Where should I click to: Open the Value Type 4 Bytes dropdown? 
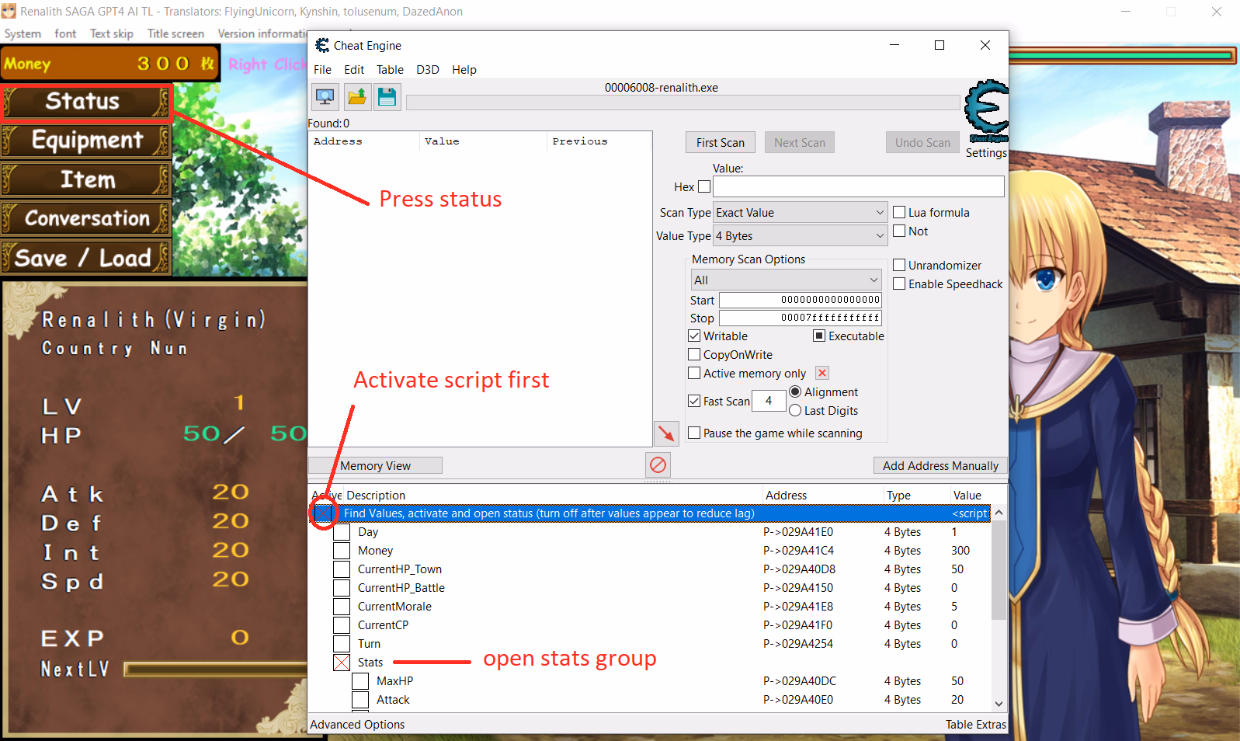pyautogui.click(x=800, y=236)
